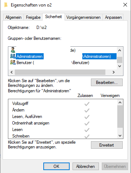Switch to the Allgemein tab
Viewport: 131px width, 173px height.
(x=13, y=17)
